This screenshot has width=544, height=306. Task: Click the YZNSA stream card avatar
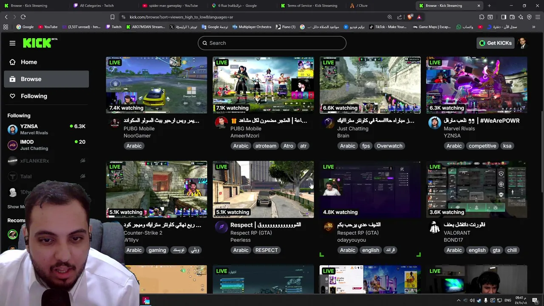(435, 123)
